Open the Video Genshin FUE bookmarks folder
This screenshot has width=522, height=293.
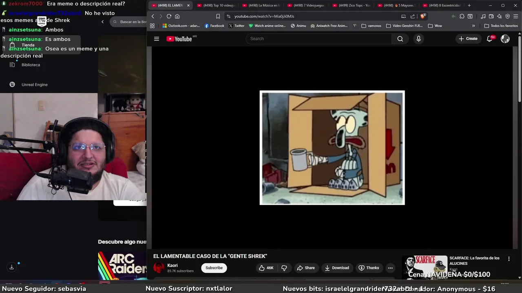(404, 26)
